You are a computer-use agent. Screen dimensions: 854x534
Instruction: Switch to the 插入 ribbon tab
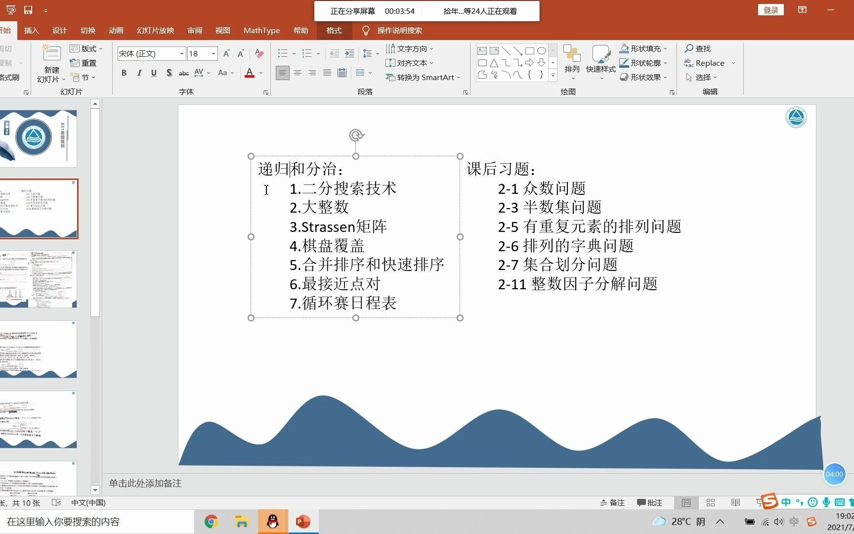point(31,30)
